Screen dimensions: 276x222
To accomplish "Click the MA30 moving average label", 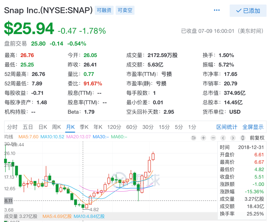I will (x=101, y=137).
